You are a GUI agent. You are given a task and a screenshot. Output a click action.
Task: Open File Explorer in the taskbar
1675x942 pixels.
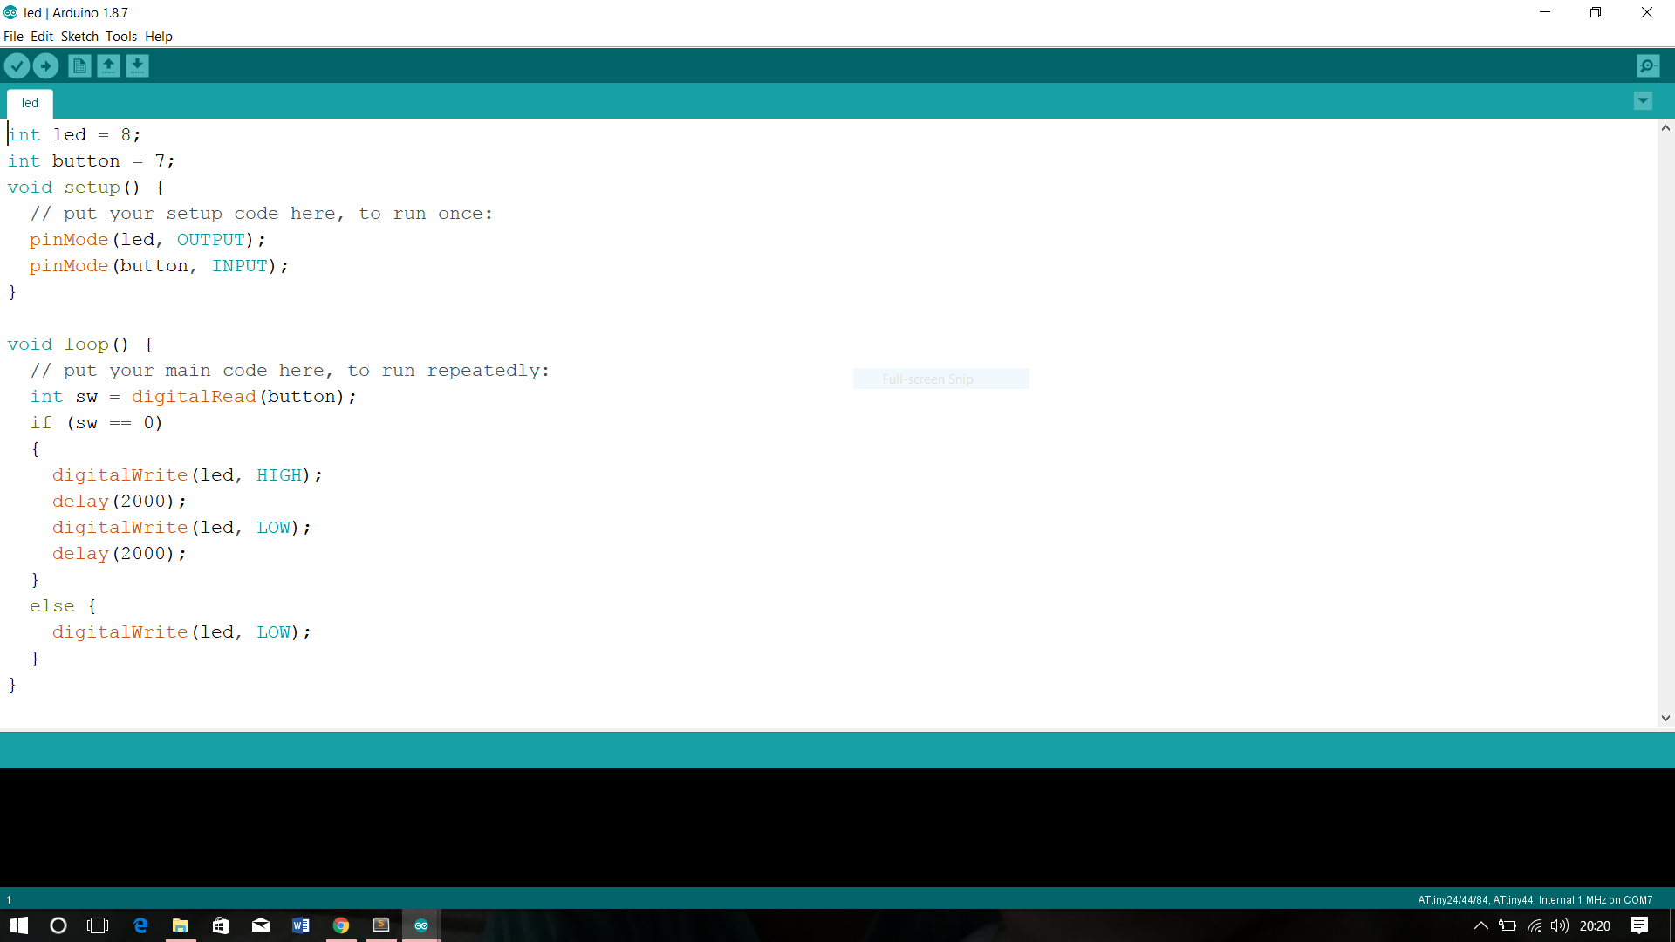[181, 925]
